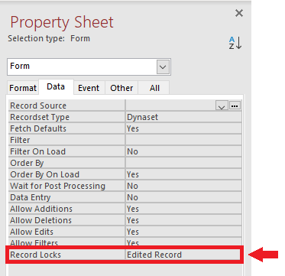This screenshot has width=285, height=276.
Task: Click Allow Additions Yes value
Action: pos(183,209)
